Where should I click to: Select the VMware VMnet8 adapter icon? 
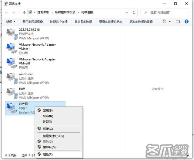(x=12, y=63)
